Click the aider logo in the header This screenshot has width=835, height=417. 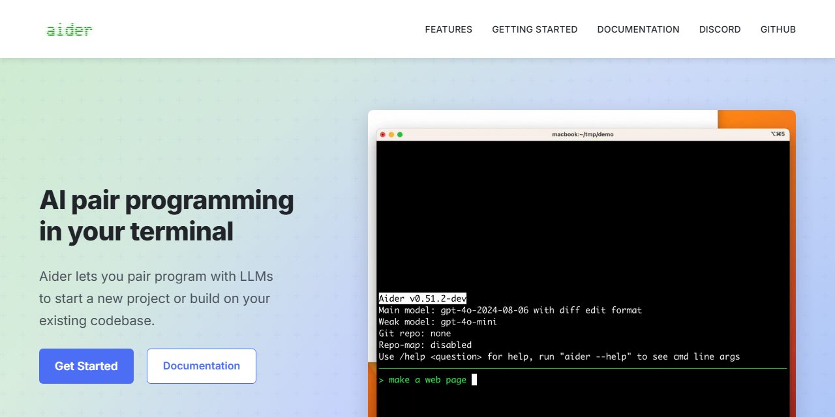pyautogui.click(x=69, y=30)
